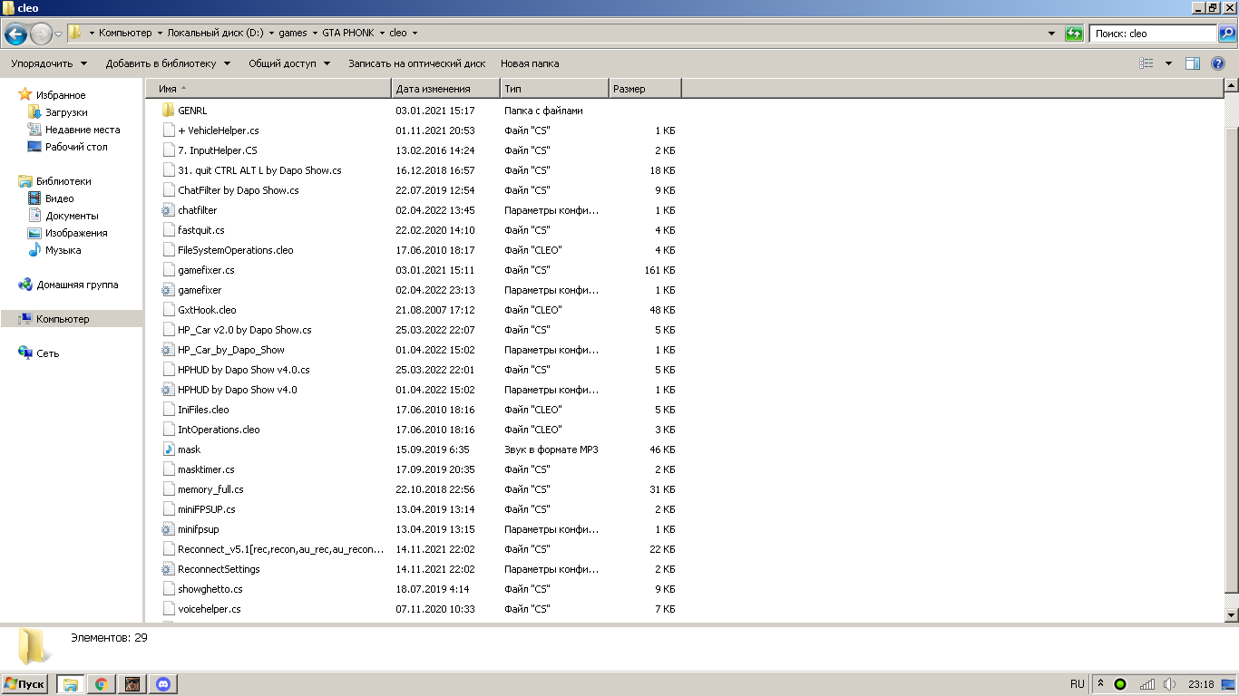Click Компьютер in address breadcrumb
This screenshot has height=696, width=1239.
point(125,33)
